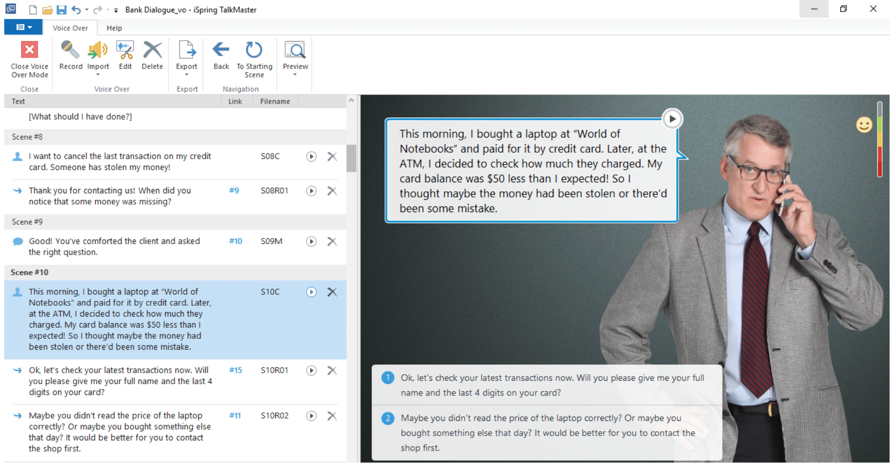The height and width of the screenshot is (463, 891).
Task: Play the speech bubble audio in preview
Action: click(x=672, y=119)
